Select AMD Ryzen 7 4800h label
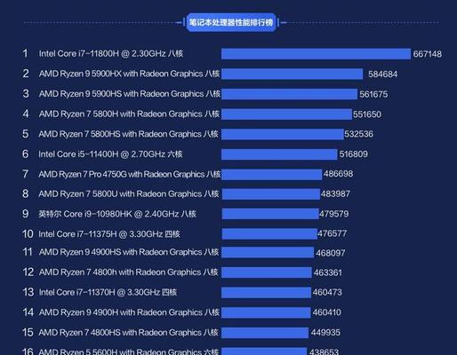The image size is (457, 355). tap(128, 272)
